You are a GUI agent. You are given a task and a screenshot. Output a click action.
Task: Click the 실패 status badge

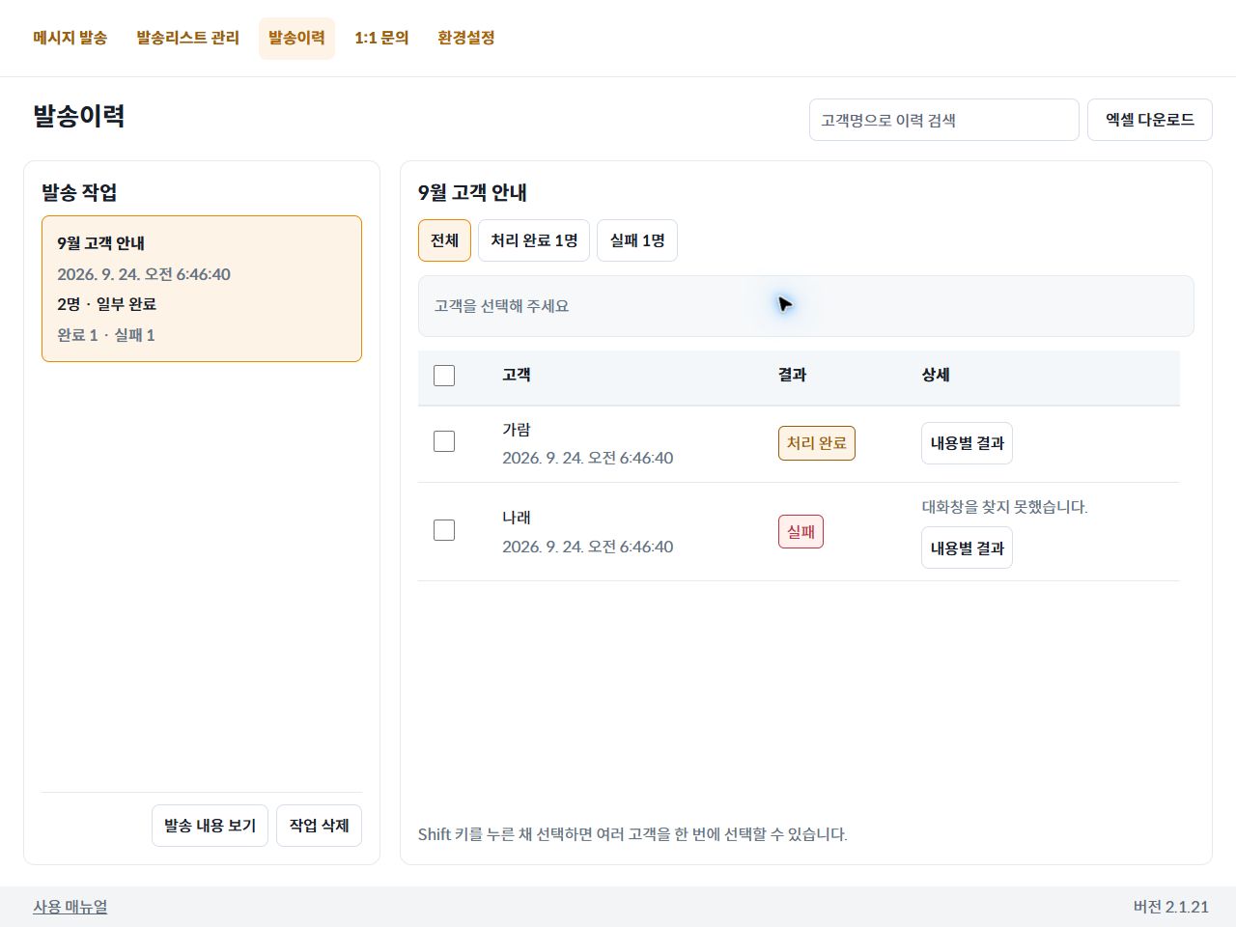(801, 532)
